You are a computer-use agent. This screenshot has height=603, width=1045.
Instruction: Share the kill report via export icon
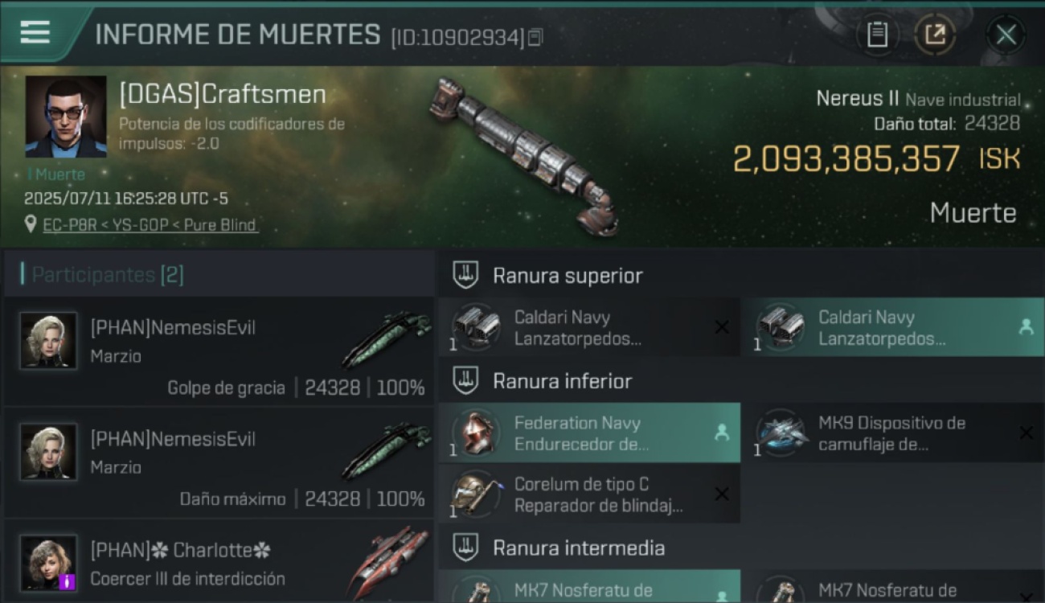[935, 35]
